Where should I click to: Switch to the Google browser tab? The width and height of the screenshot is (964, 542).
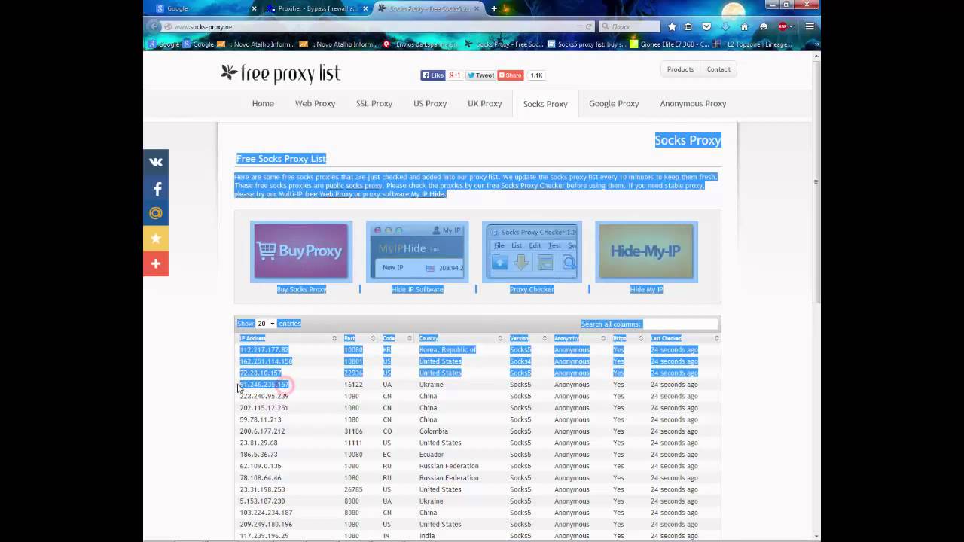203,8
